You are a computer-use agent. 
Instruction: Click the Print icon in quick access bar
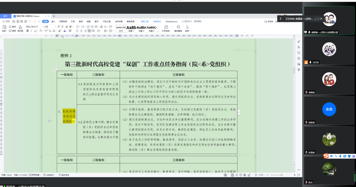(x=22, y=21)
